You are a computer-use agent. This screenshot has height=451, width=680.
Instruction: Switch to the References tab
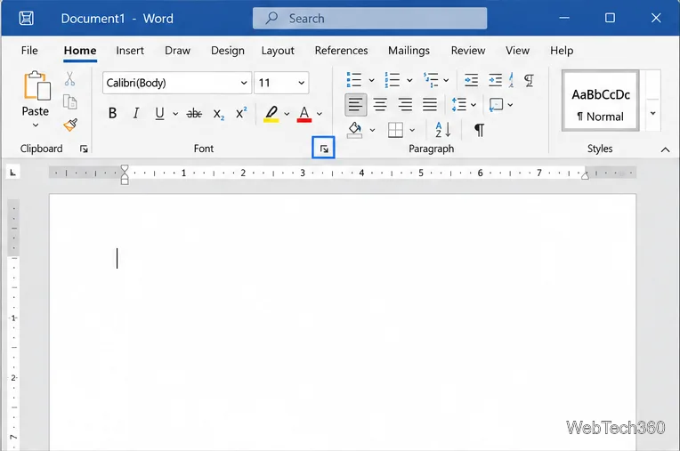(341, 51)
